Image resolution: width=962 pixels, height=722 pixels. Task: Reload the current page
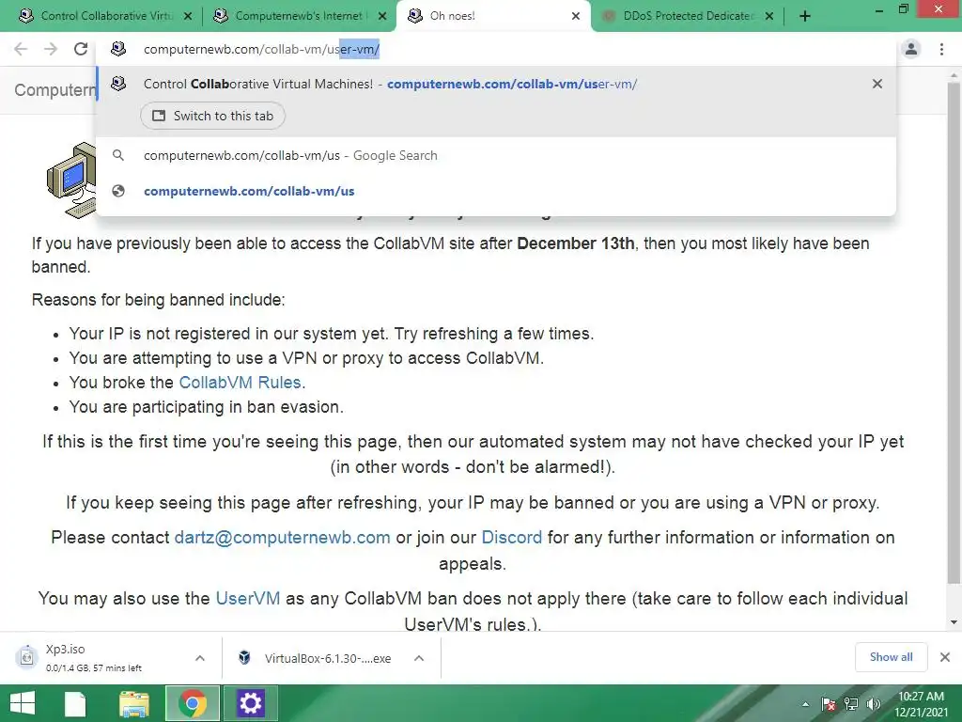point(81,49)
